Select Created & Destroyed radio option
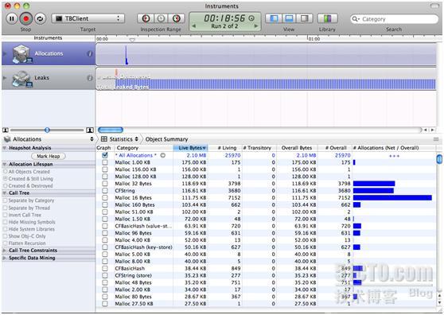Screen dimensions: 444x315 click(5, 186)
